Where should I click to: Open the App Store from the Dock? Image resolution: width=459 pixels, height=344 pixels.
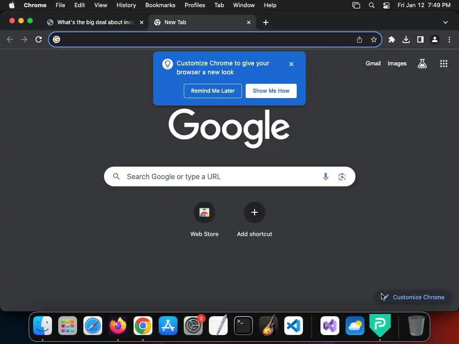point(168,326)
